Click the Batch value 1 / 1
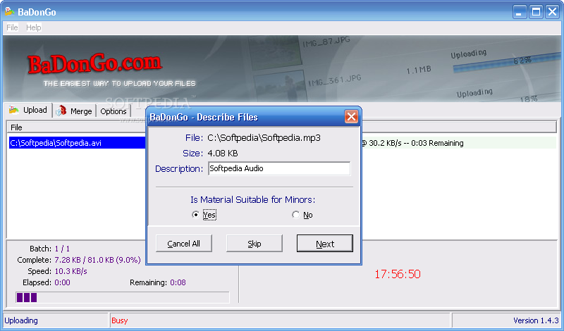The image size is (564, 331). click(62, 249)
